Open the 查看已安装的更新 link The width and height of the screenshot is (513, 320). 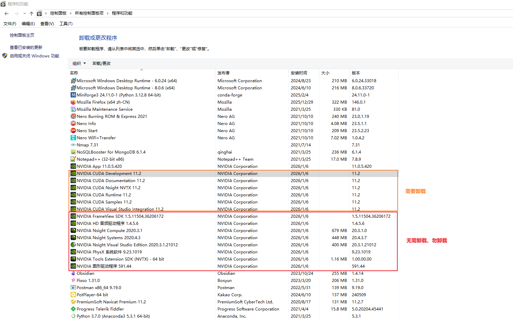(26, 48)
